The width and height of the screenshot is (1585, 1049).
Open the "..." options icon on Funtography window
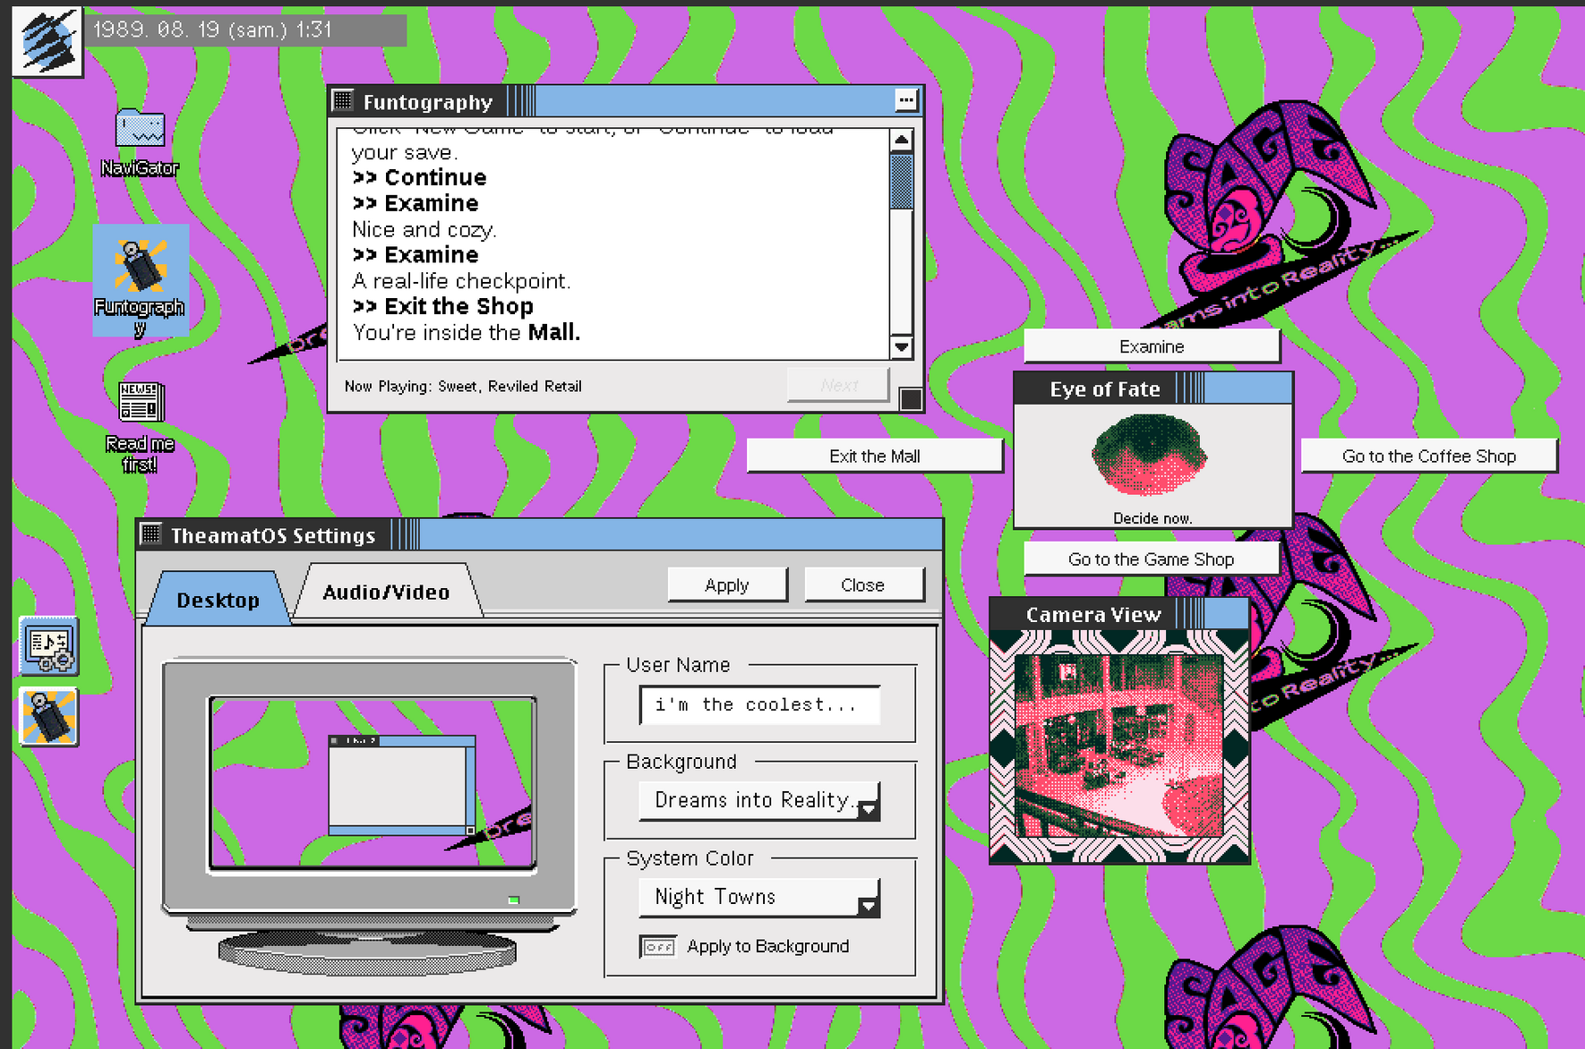(907, 100)
